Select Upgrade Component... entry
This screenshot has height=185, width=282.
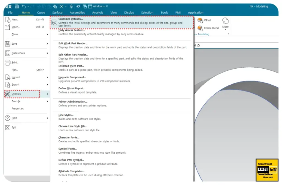click(x=72, y=77)
